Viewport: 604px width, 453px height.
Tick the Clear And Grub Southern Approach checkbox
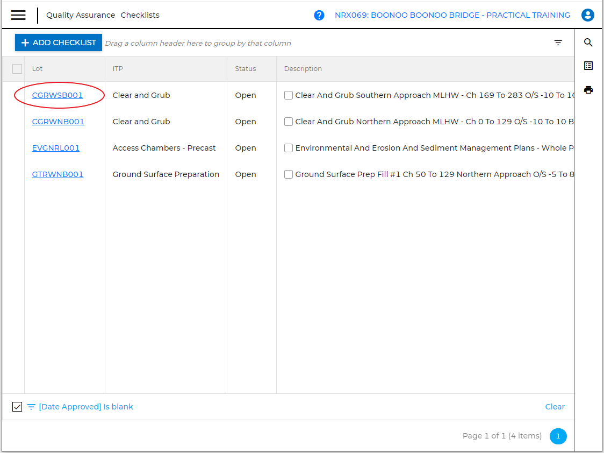click(289, 95)
